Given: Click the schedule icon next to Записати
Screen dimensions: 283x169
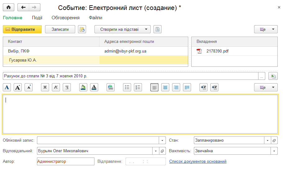Looking at the screenshot, I should 82,29.
